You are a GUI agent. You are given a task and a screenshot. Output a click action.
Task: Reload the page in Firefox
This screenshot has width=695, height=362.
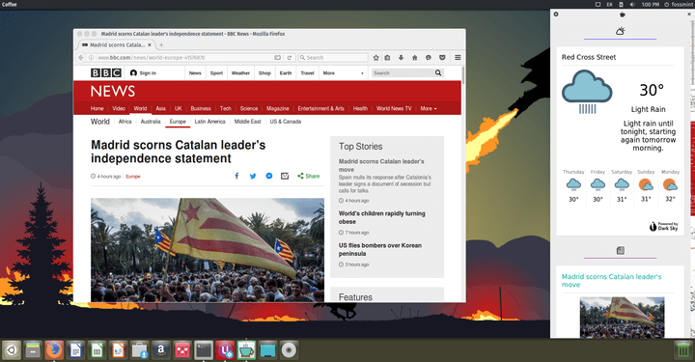pyautogui.click(x=289, y=58)
